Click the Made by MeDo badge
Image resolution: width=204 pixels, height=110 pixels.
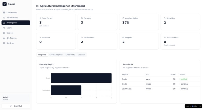191,106
